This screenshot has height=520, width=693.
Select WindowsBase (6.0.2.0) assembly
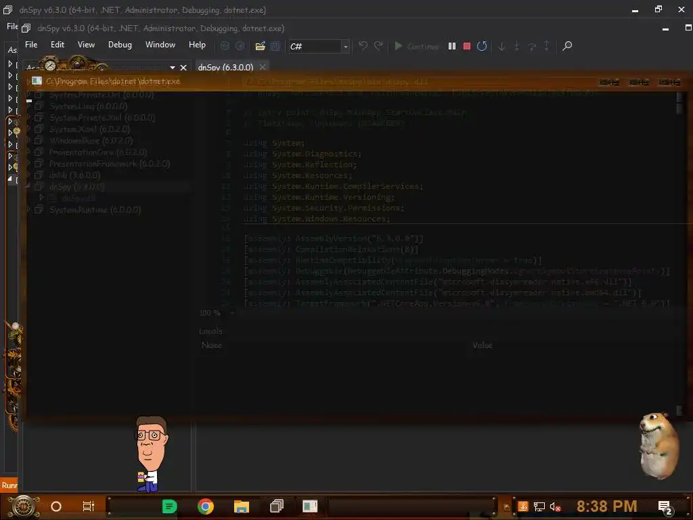point(91,141)
